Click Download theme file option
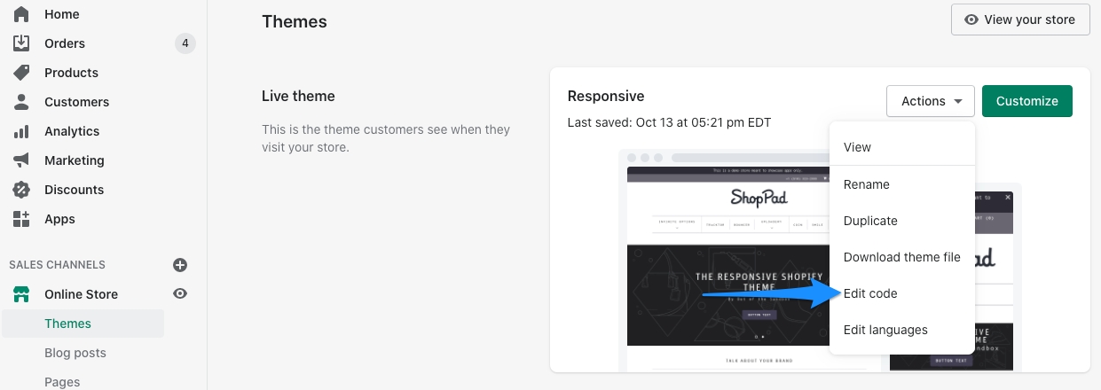 (x=901, y=257)
